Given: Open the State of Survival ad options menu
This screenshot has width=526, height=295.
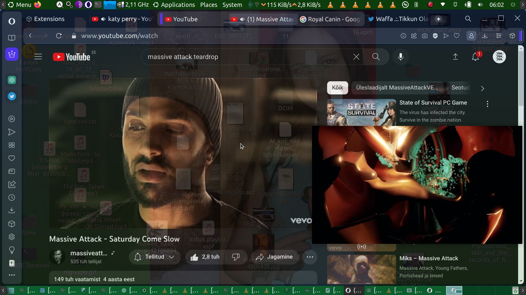Looking at the screenshot, I should point(488,104).
